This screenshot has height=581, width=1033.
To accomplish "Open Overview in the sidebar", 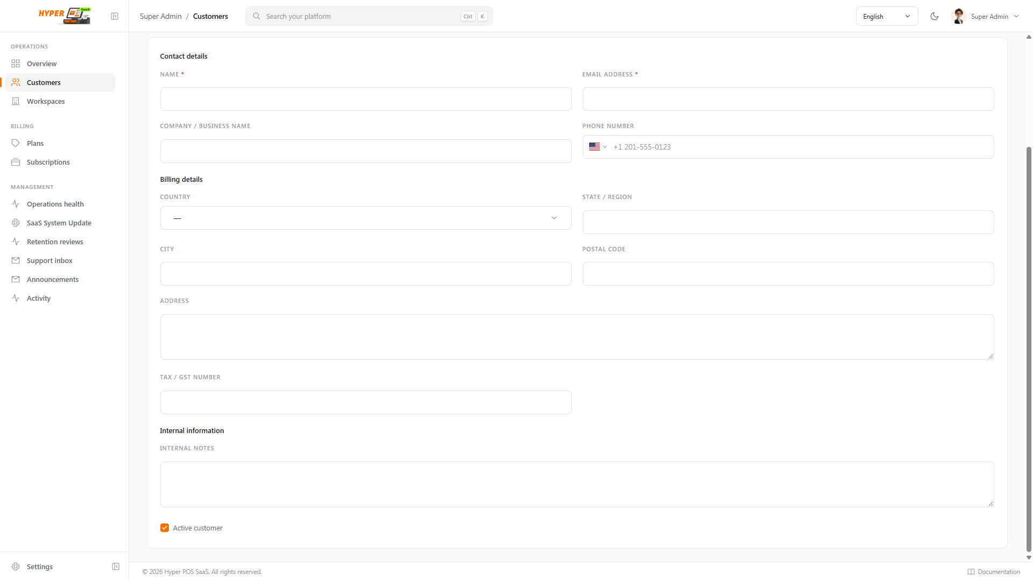I will 60,63.
